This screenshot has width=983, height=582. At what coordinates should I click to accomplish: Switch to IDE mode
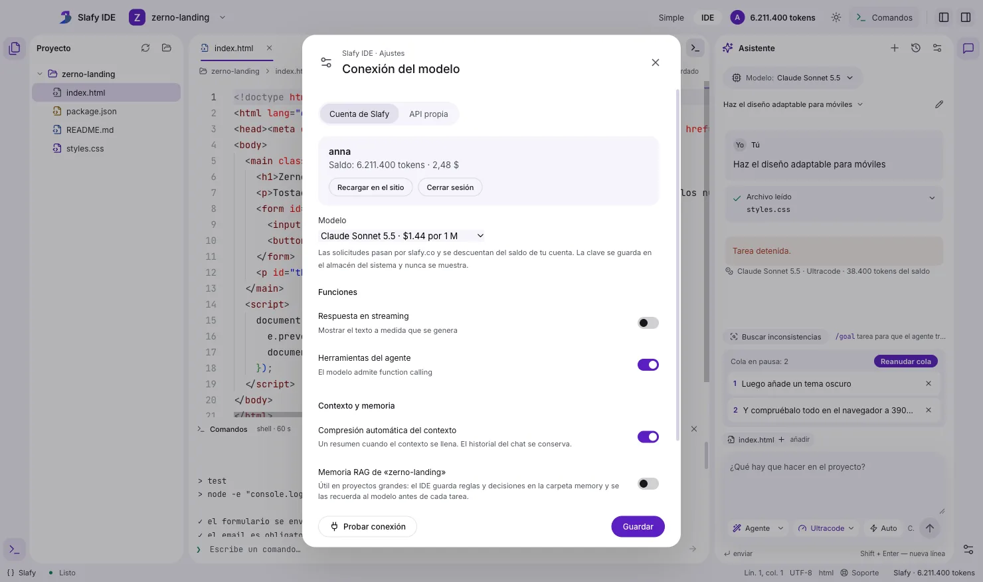tap(708, 17)
